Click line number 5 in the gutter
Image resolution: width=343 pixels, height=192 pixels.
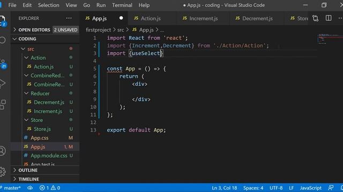click(94, 69)
